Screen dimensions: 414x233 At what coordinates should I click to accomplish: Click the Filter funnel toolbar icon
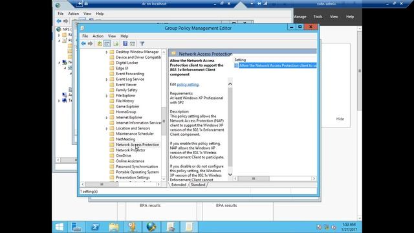pyautogui.click(x=142, y=43)
